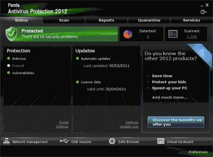Click the Detected count value 0
The height and width of the screenshot is (157, 213).
148,37
